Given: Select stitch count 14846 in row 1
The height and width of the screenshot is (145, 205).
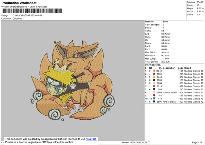Looking at the screenshot, I should (159, 71).
